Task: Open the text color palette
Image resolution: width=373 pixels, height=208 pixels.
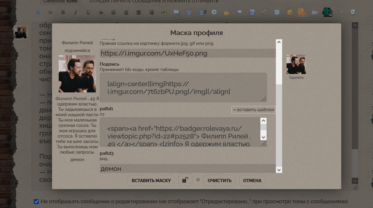Action: coord(265,12)
